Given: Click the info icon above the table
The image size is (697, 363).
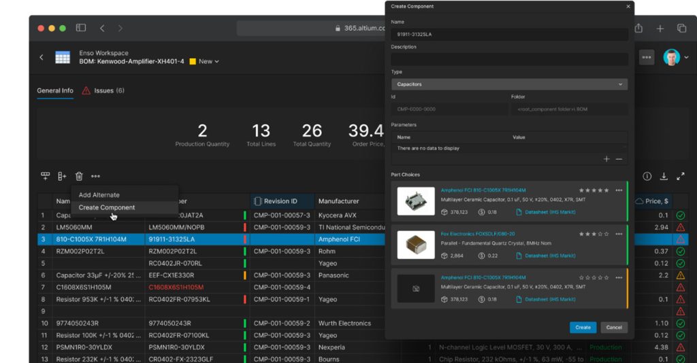Looking at the screenshot, I should pos(647,176).
